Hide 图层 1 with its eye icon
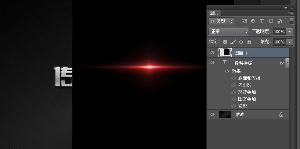The width and height of the screenshot is (300, 149). (x=212, y=53)
